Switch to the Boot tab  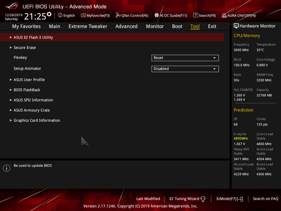point(177,26)
